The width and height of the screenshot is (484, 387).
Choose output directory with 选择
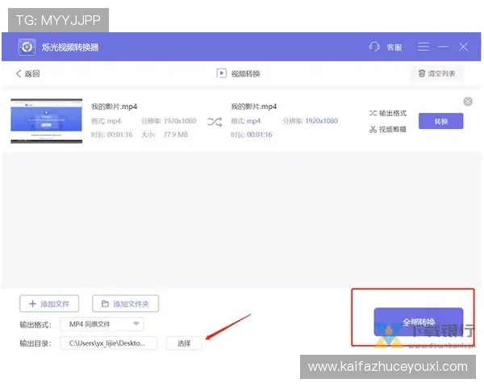pos(184,343)
